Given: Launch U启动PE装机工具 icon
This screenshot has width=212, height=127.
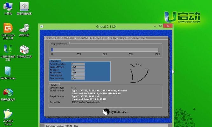Looking at the screenshot, I should pos(8,53).
